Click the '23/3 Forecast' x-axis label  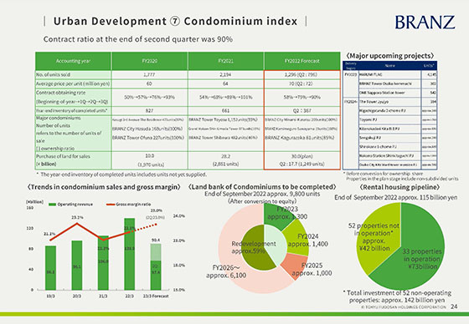click(x=156, y=296)
